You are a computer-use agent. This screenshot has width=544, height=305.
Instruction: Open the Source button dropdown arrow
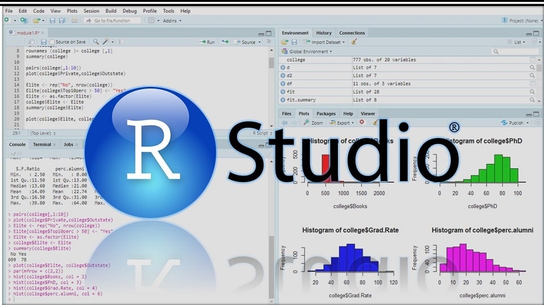(259, 42)
